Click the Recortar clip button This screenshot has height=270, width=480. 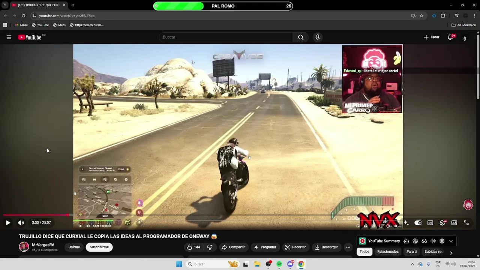point(295,247)
